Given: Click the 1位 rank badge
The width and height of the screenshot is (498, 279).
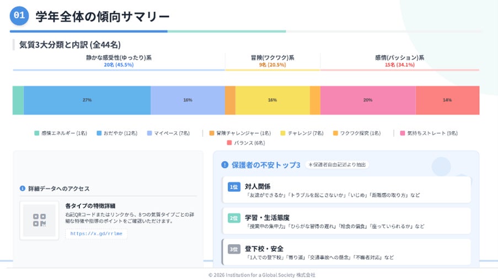Looking at the screenshot, I should pos(234,187).
